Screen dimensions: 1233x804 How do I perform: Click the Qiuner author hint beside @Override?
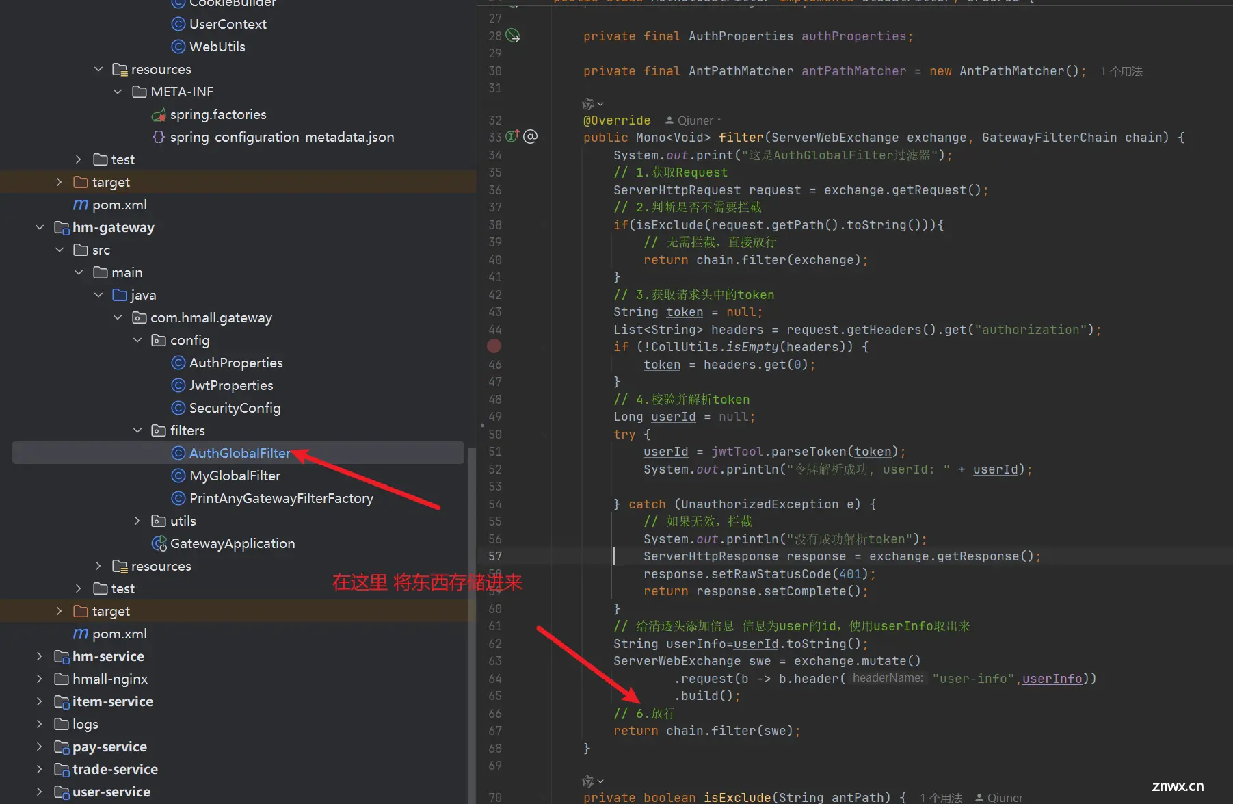pos(693,120)
